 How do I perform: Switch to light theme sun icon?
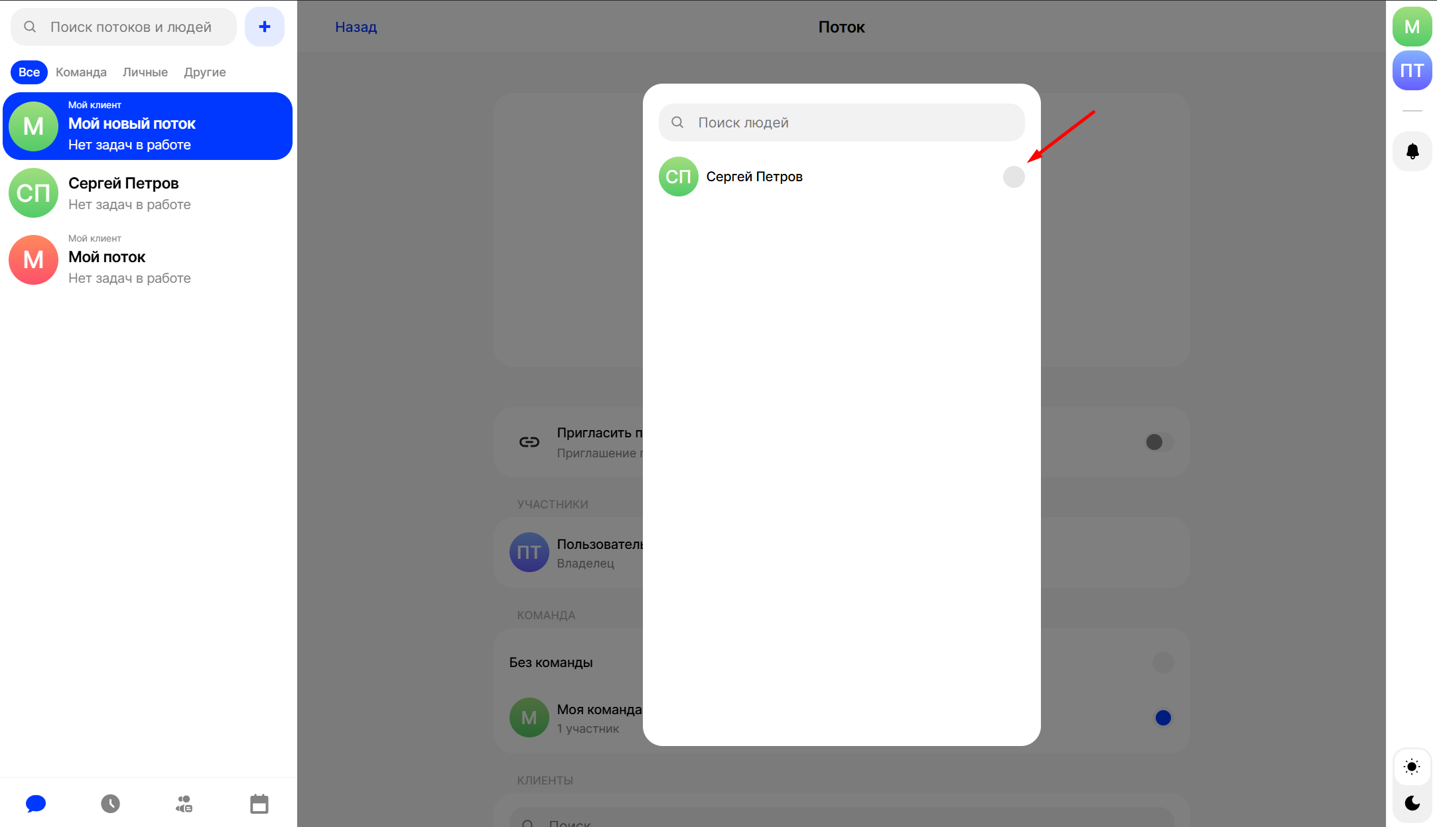point(1412,767)
